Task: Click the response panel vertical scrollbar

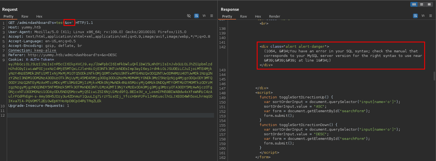Action: coord(434,76)
